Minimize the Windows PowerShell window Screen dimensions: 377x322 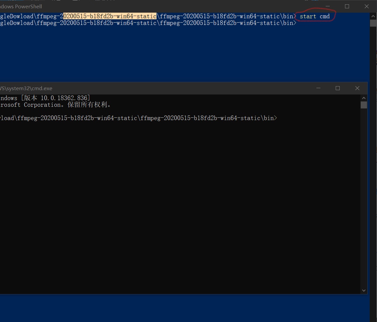[x=327, y=6]
